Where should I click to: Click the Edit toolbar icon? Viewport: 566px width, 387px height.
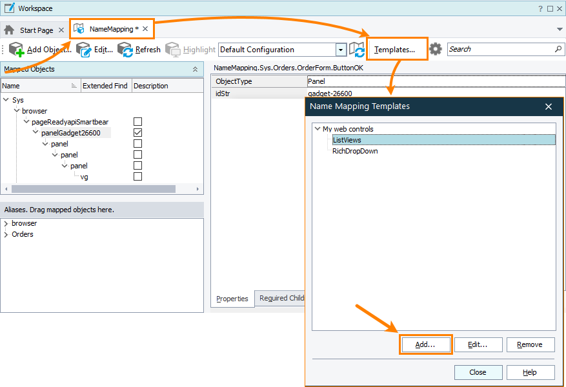(83, 49)
